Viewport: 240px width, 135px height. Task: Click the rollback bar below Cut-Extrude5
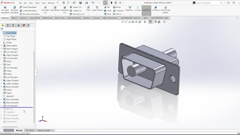pyautogui.click(x=16, y=107)
